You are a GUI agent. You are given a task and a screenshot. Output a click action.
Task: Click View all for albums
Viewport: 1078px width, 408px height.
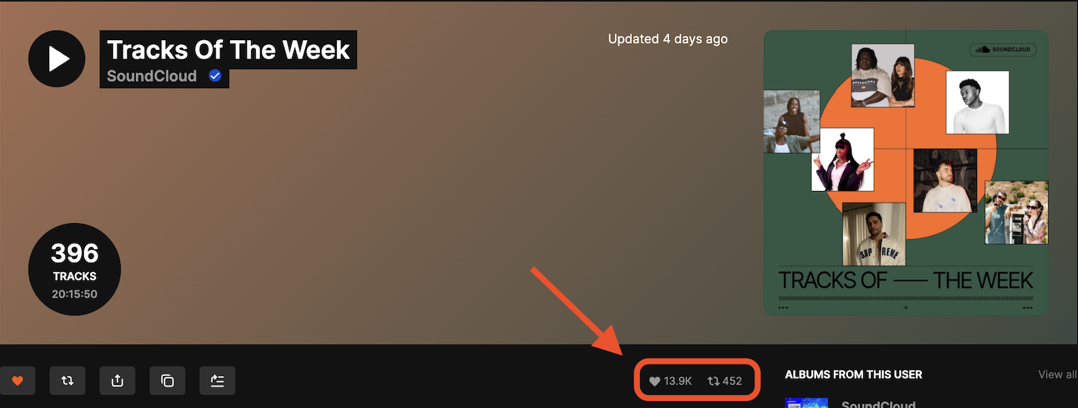click(x=1057, y=375)
